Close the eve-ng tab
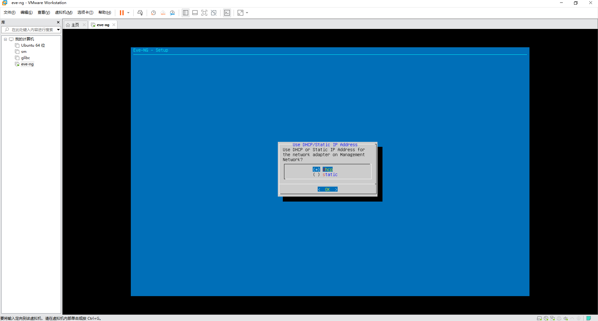Image resolution: width=598 pixels, height=321 pixels. (114, 25)
